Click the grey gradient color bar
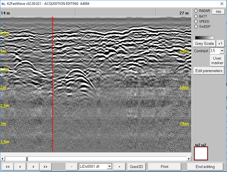Screen dimensions: 227x172 tap(204, 37)
